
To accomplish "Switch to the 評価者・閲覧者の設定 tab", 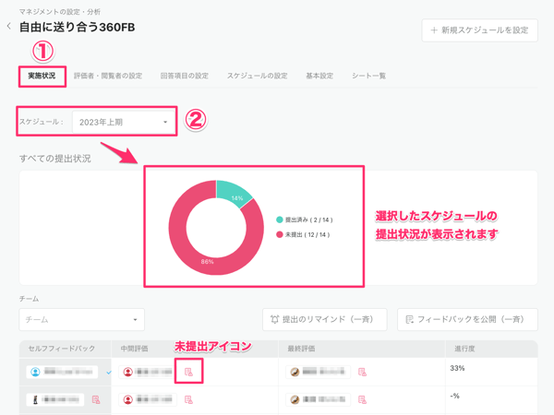I will click(108, 76).
